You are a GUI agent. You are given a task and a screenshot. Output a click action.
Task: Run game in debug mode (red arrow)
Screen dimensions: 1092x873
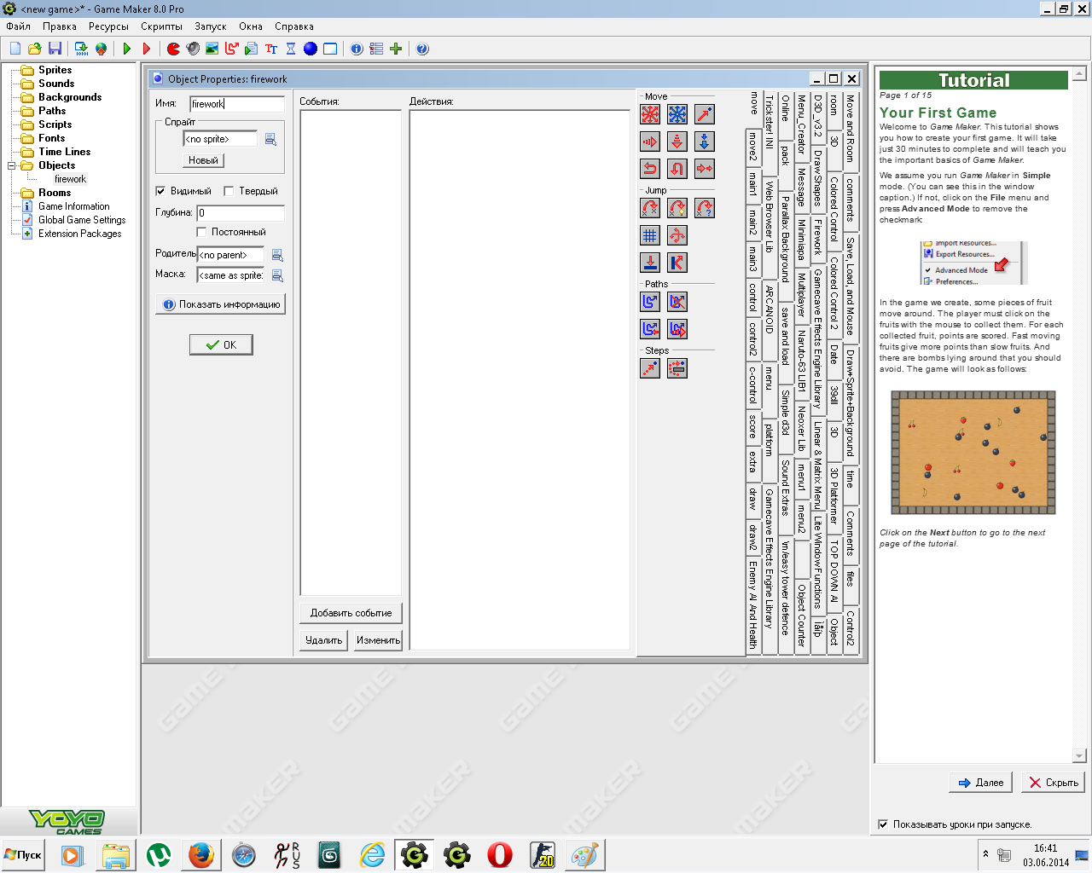point(147,49)
